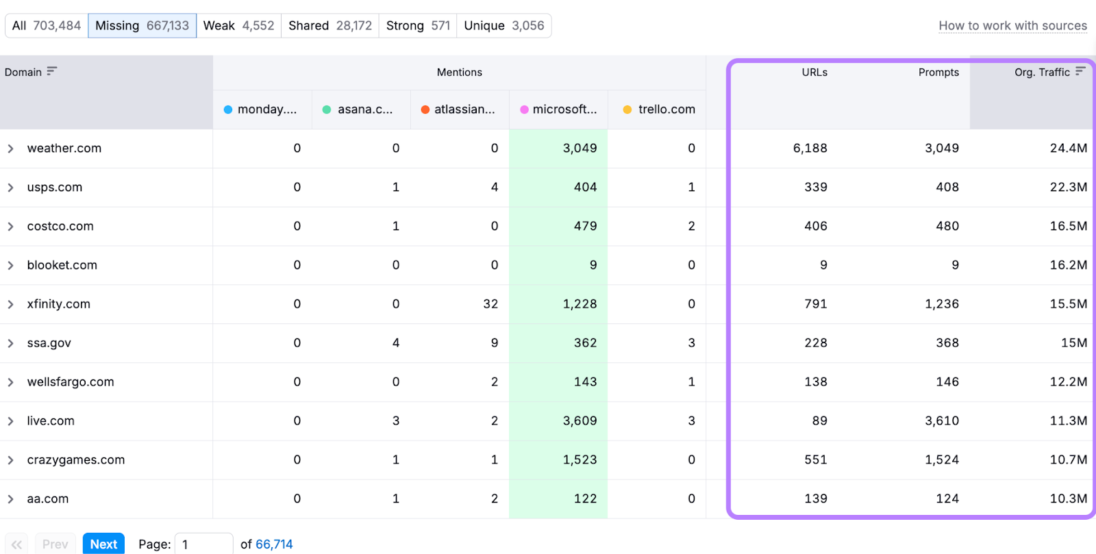Image resolution: width=1096 pixels, height=554 pixels.
Task: Select the All 703,484 tab
Action: 47,25
